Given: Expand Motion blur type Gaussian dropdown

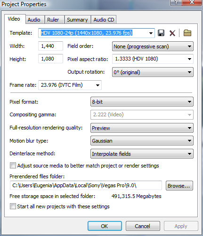Looking at the screenshot, I should pos(142,141).
